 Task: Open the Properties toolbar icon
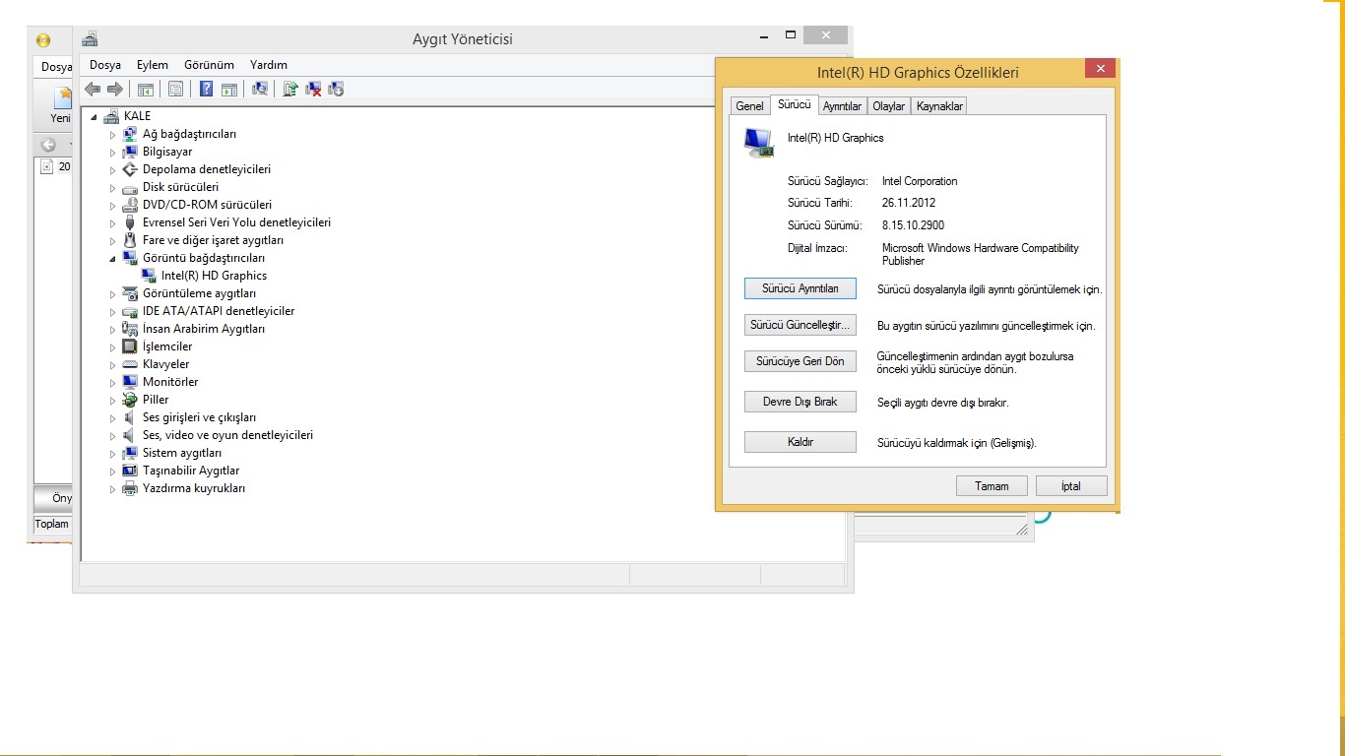[175, 90]
